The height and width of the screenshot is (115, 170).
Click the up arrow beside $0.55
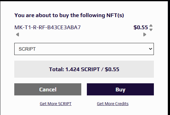pyautogui.click(x=151, y=25)
